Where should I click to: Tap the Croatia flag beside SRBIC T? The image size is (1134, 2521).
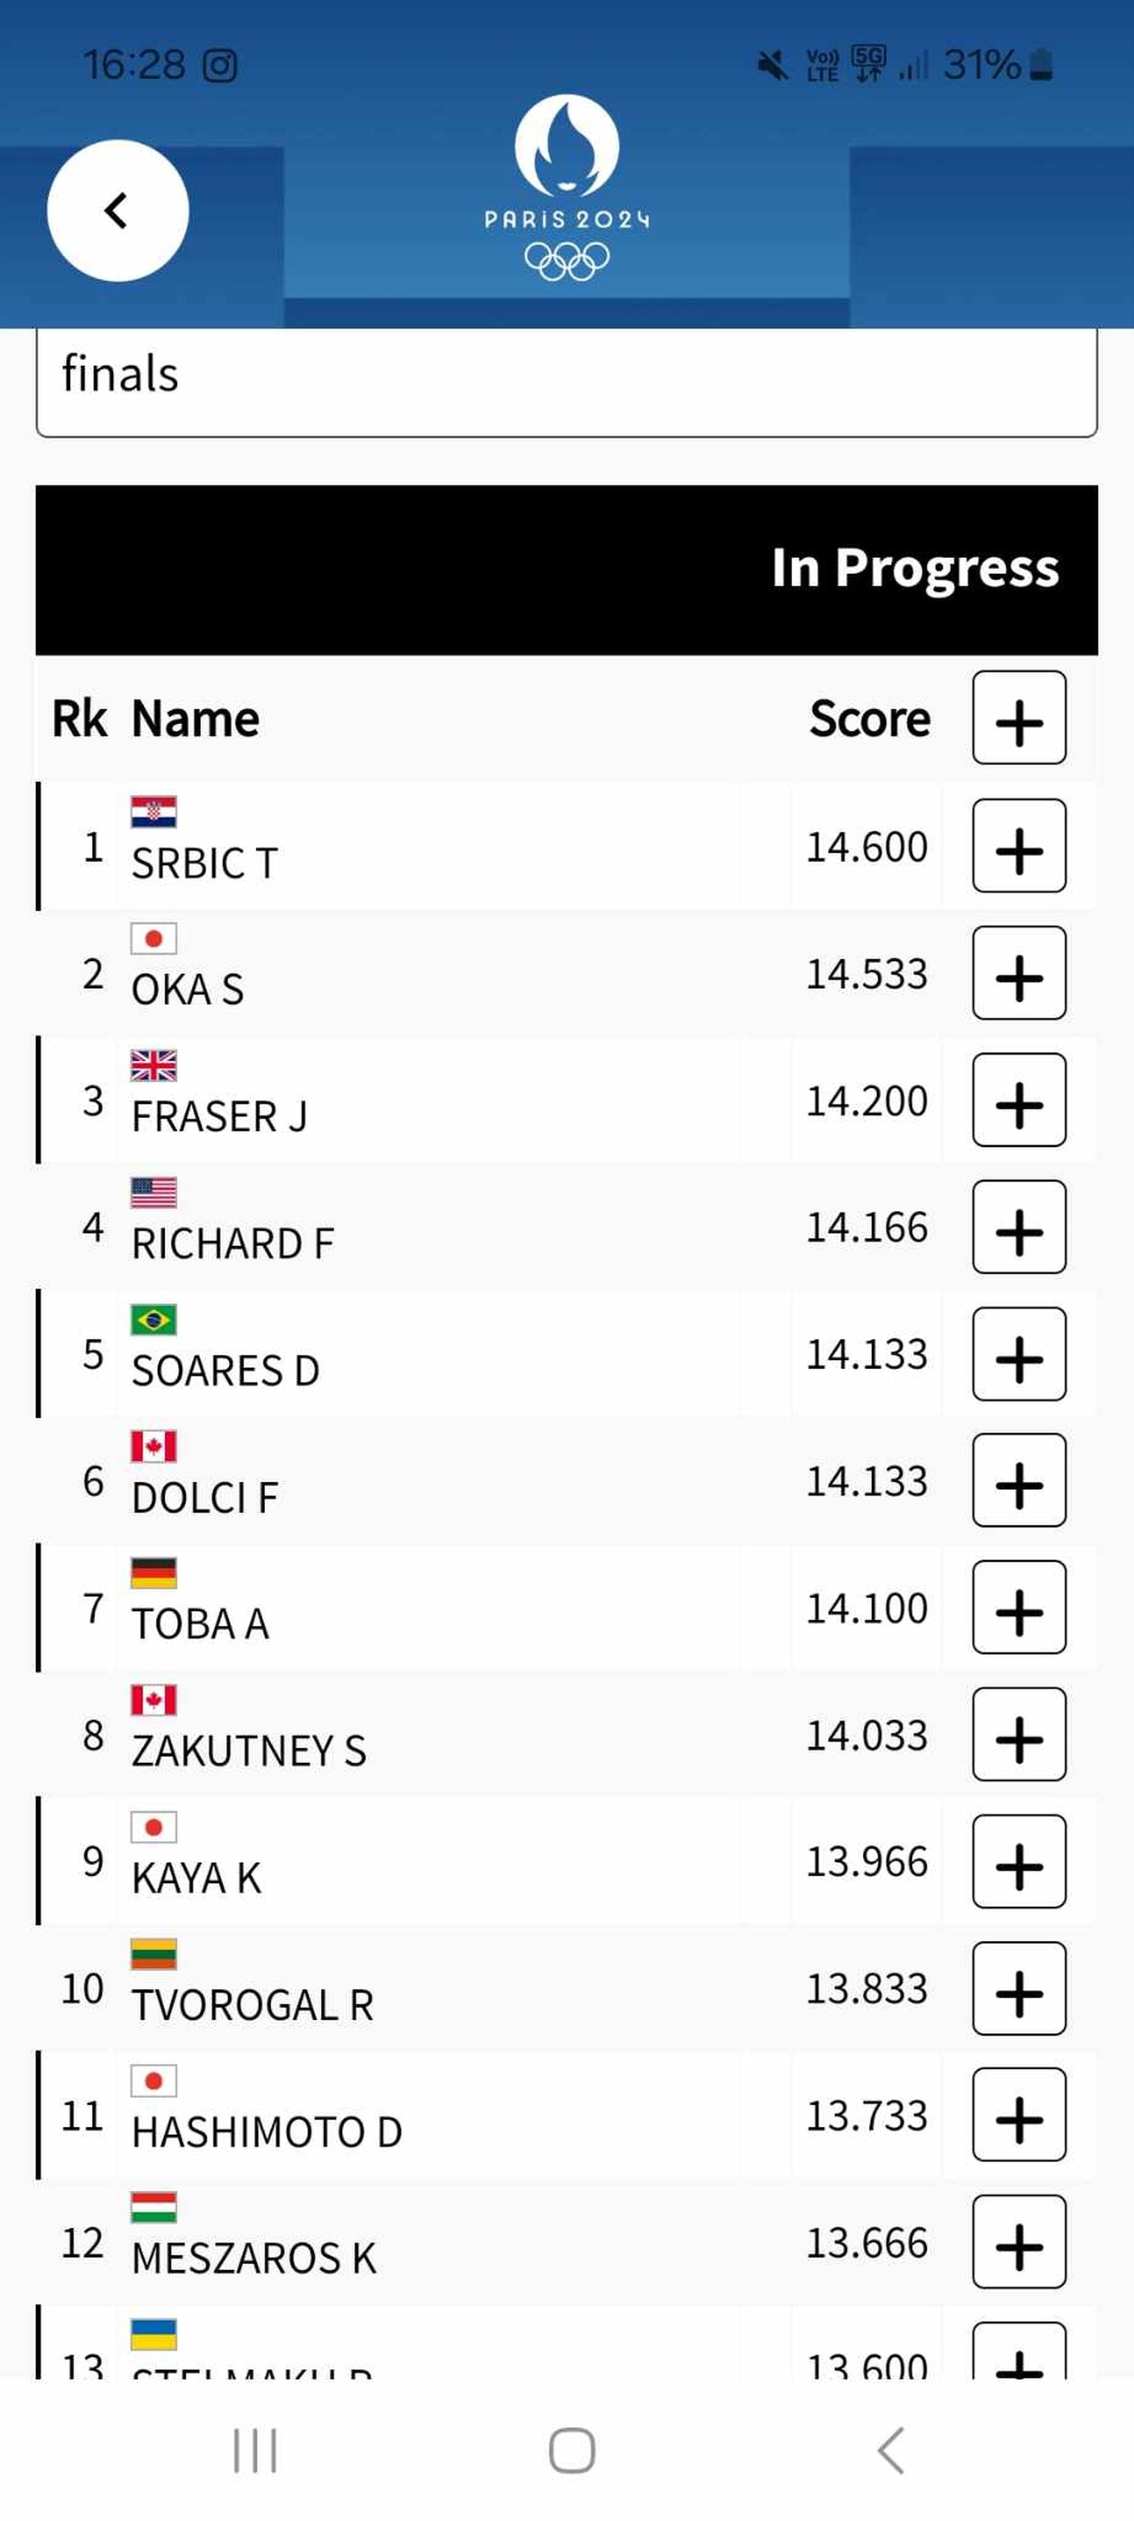pos(154,811)
